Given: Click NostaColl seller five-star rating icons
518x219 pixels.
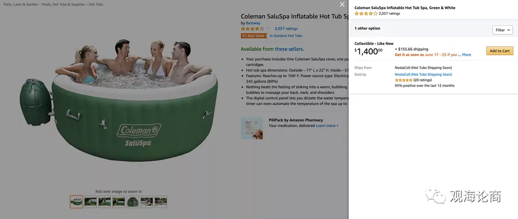Looking at the screenshot, I should pyautogui.click(x=403, y=81).
